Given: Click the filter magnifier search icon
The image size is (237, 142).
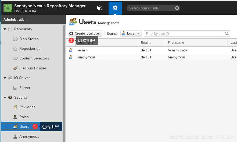Looking at the screenshot, I should point(227,33).
